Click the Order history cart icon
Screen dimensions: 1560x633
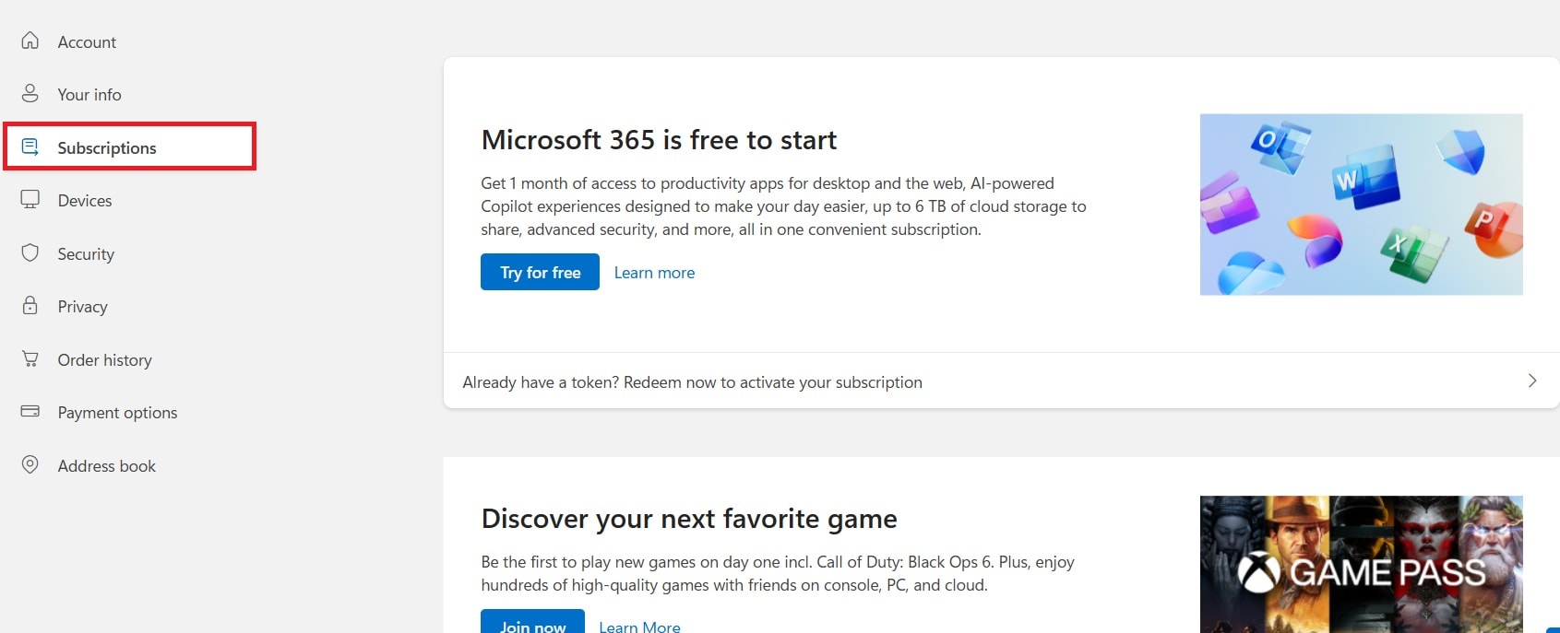pyautogui.click(x=30, y=359)
